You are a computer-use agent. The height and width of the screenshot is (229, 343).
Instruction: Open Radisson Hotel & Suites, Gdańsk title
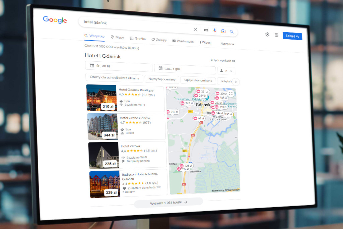click(140, 176)
